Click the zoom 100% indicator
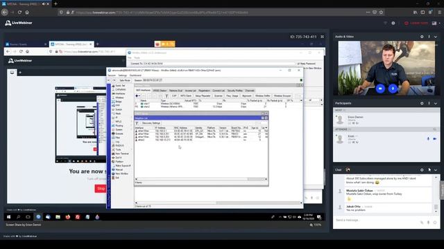 [x=316, y=225]
